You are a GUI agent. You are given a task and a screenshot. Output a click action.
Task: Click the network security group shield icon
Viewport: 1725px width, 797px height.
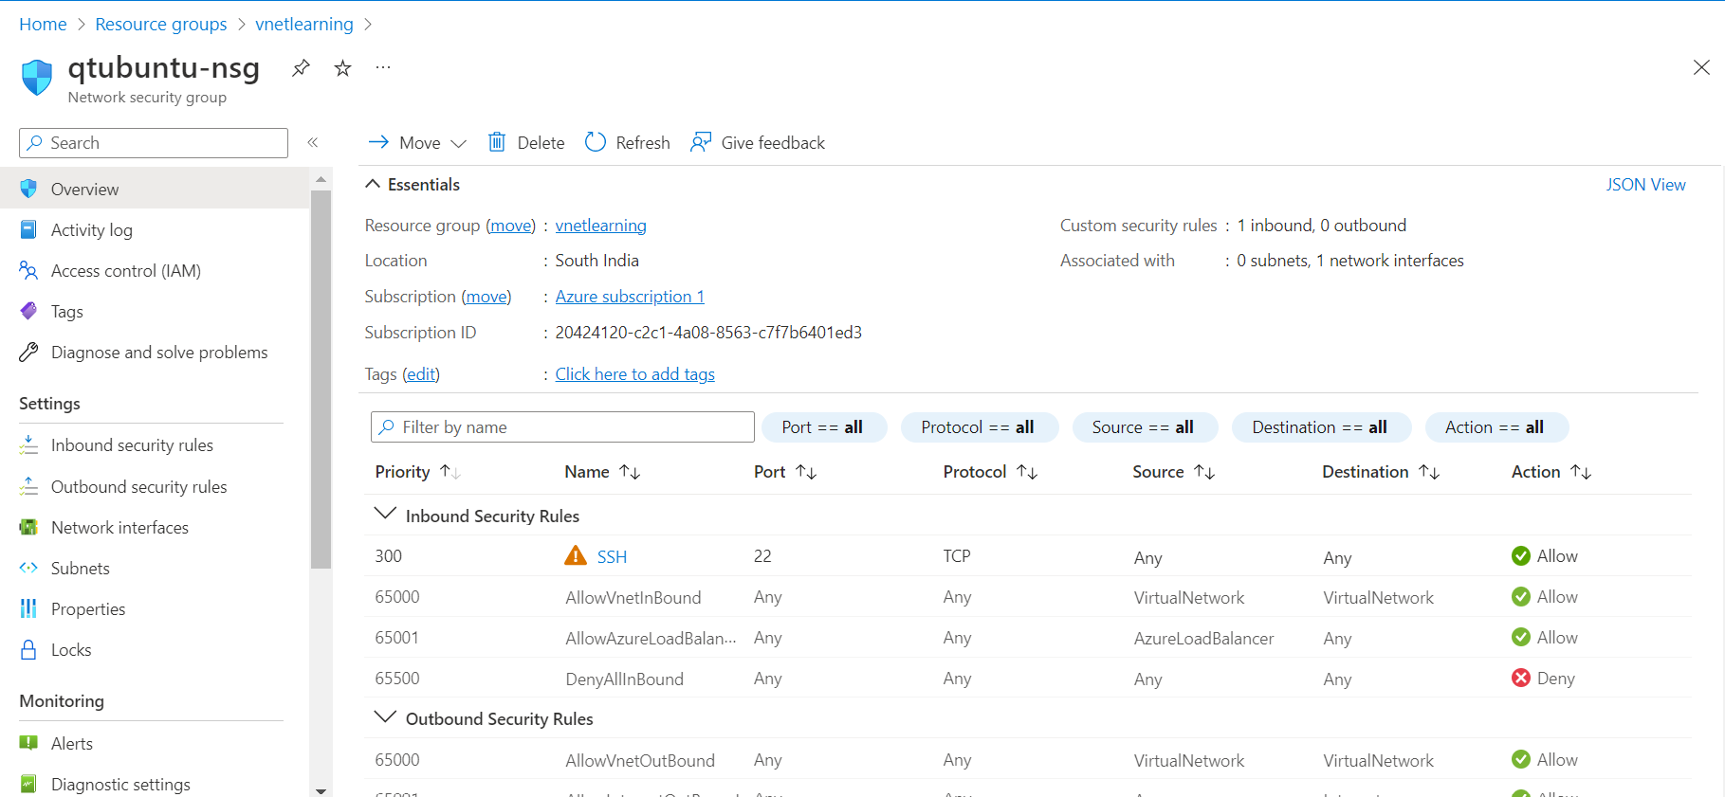tap(37, 78)
